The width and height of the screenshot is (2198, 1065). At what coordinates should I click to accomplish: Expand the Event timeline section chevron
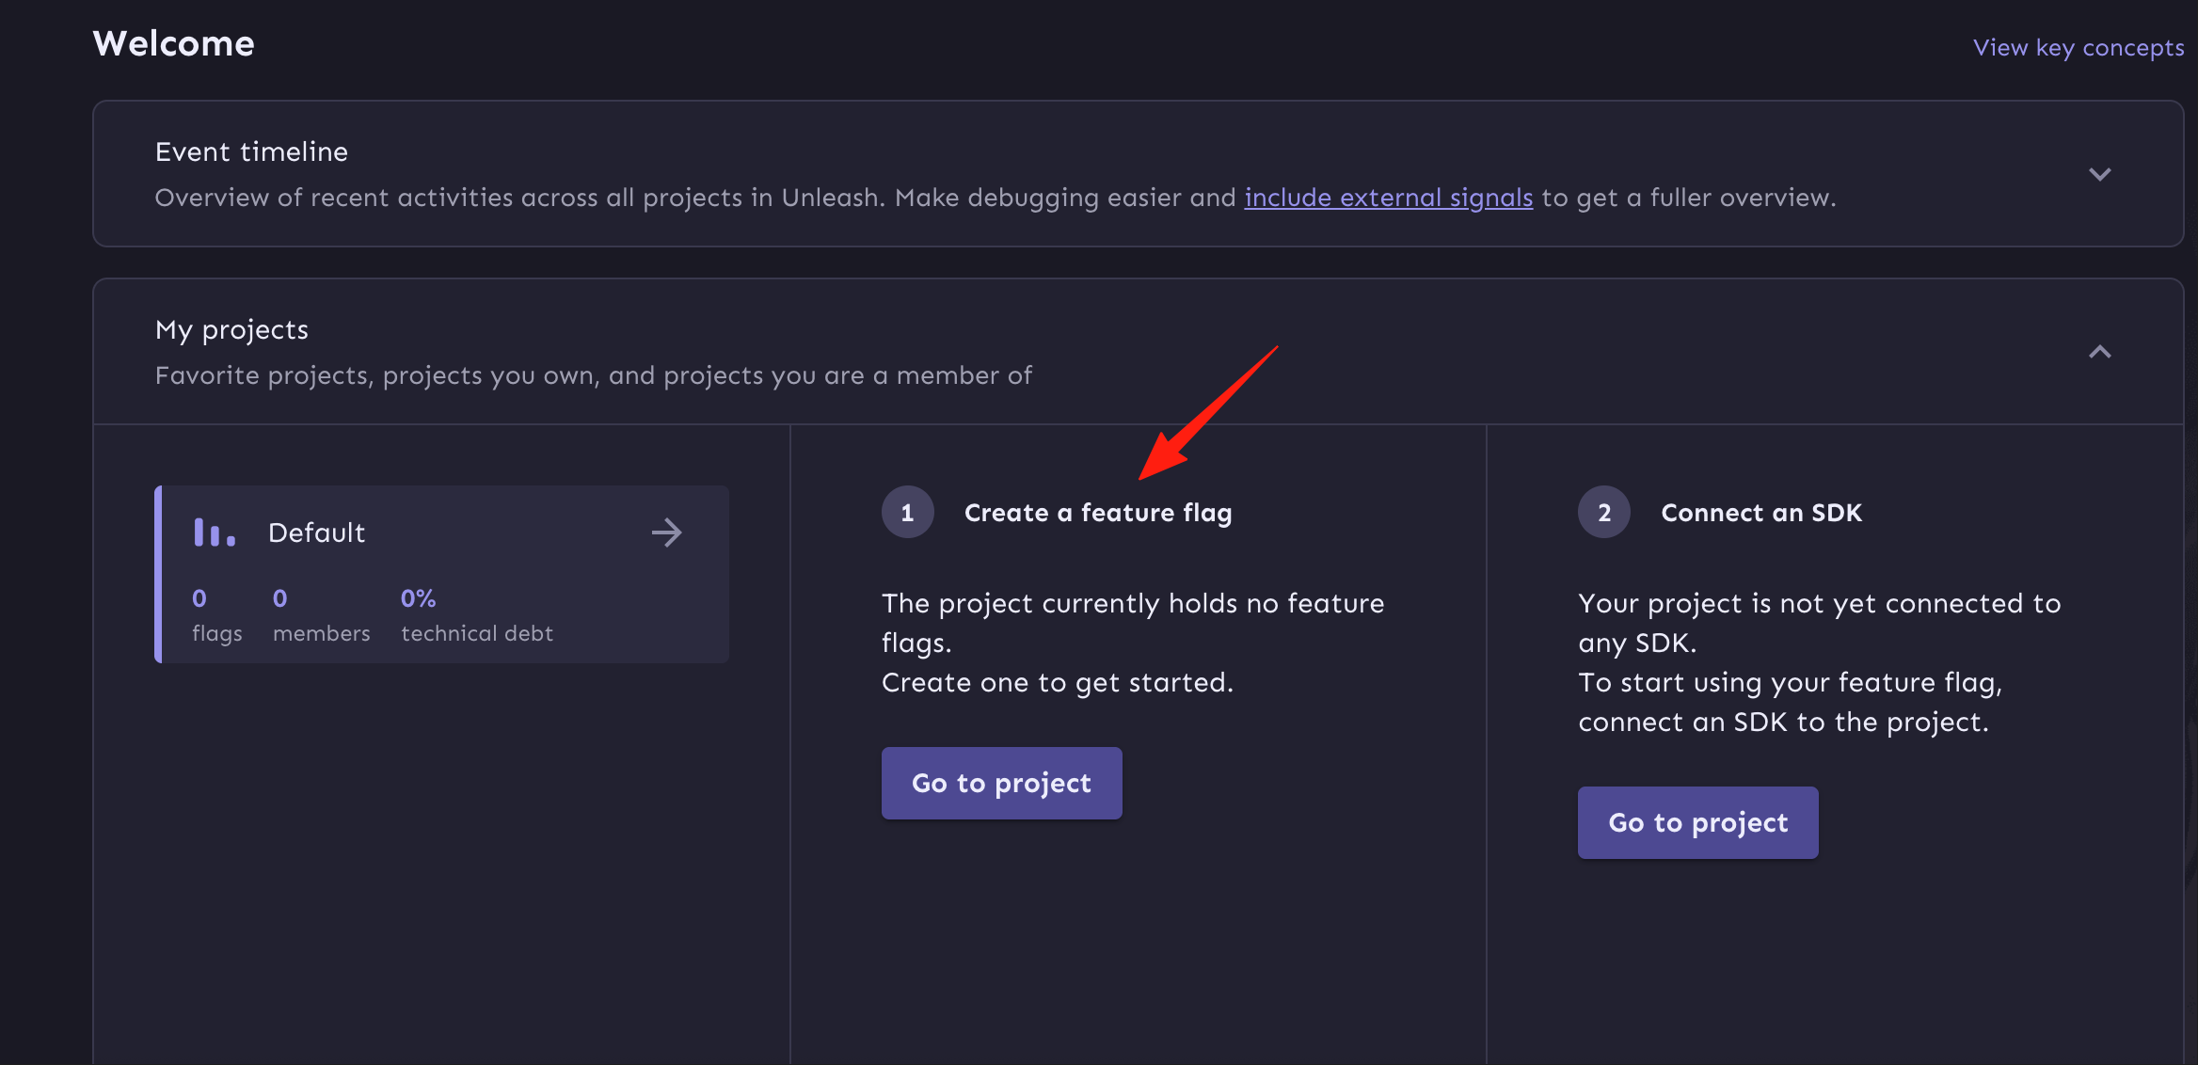[x=2099, y=174]
